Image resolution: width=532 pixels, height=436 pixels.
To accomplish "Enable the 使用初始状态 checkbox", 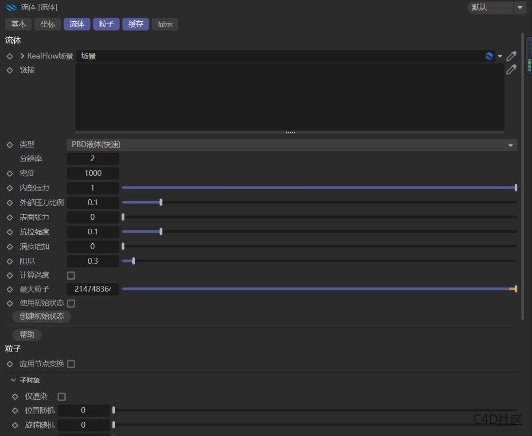I will pos(71,303).
